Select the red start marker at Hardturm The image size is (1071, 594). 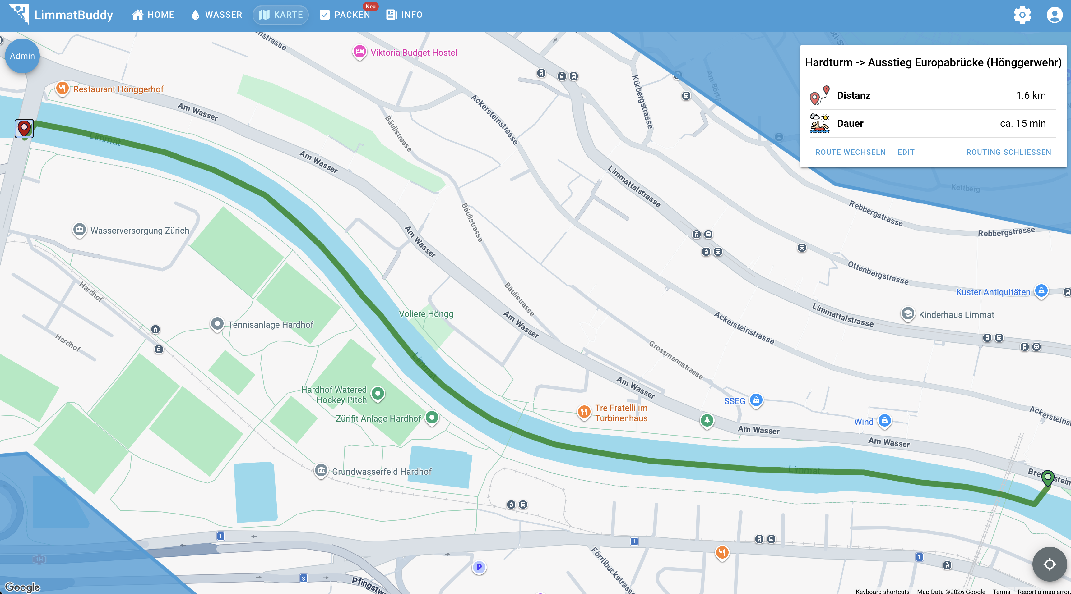click(x=24, y=128)
